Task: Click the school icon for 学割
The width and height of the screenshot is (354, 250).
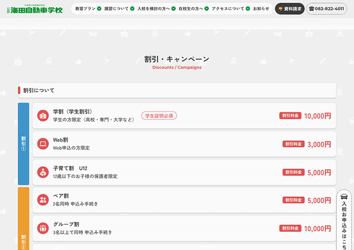Action: click(43, 116)
